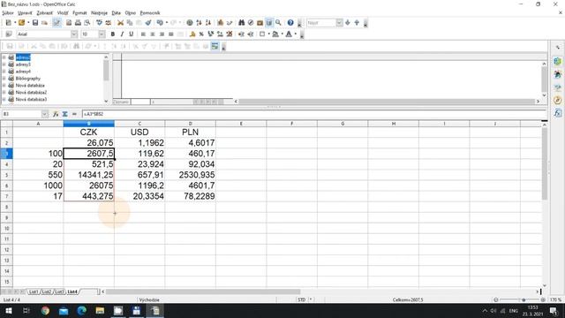Open the Upraviť menu
Screen dimensions: 565x318
tap(25, 12)
